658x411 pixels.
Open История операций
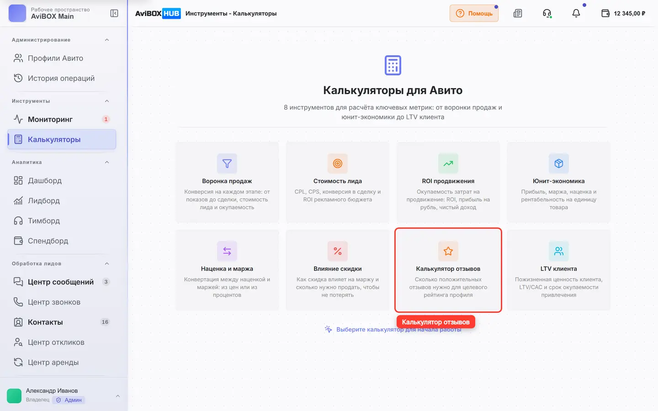point(62,78)
